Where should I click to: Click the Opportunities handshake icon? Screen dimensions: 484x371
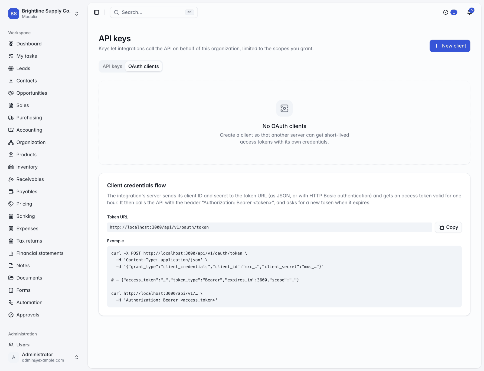[x=11, y=93]
